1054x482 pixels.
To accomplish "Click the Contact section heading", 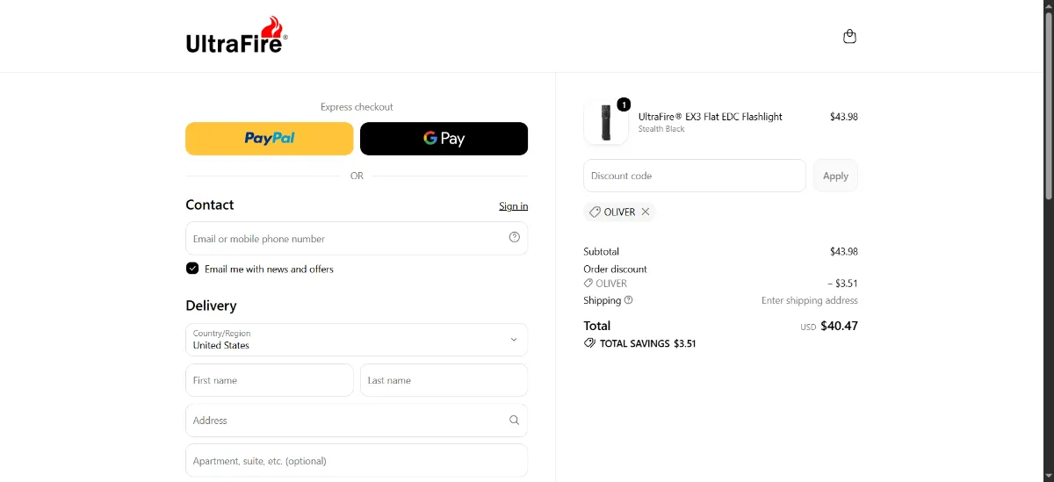I will pyautogui.click(x=210, y=205).
